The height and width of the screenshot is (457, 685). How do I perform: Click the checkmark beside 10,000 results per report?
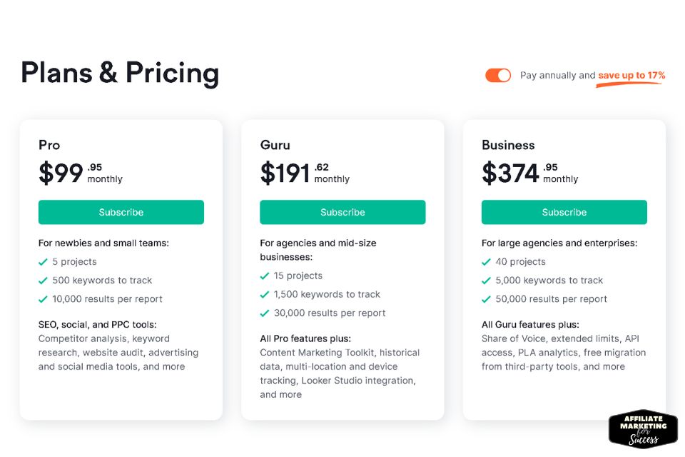(x=43, y=300)
